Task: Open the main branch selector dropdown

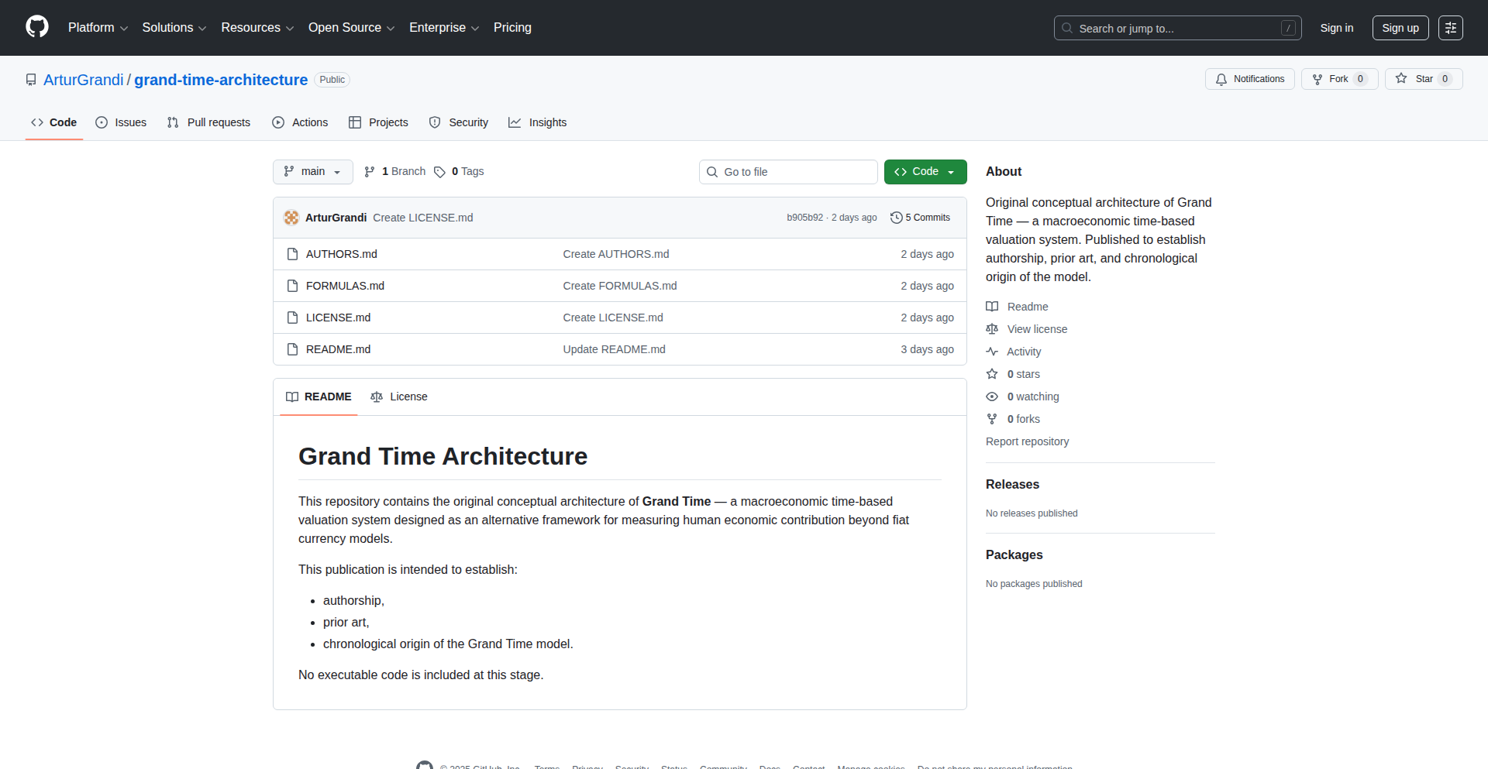Action: pyautogui.click(x=312, y=171)
